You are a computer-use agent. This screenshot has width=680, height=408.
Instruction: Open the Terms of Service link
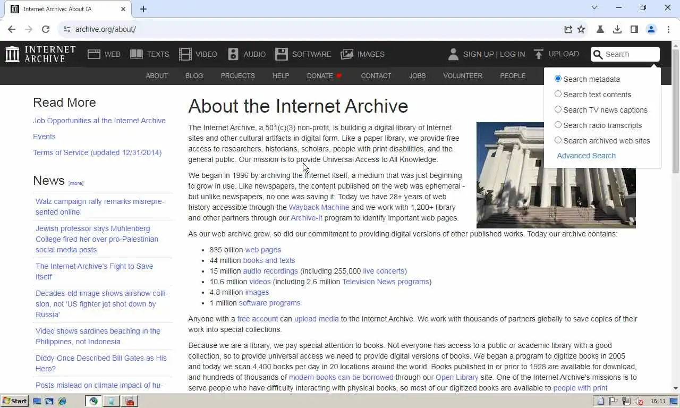click(x=97, y=152)
